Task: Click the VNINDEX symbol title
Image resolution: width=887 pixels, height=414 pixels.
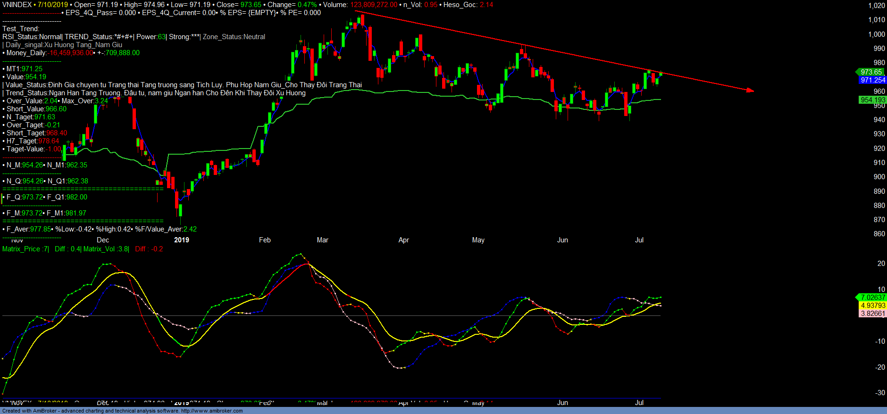Action: [x=17, y=5]
